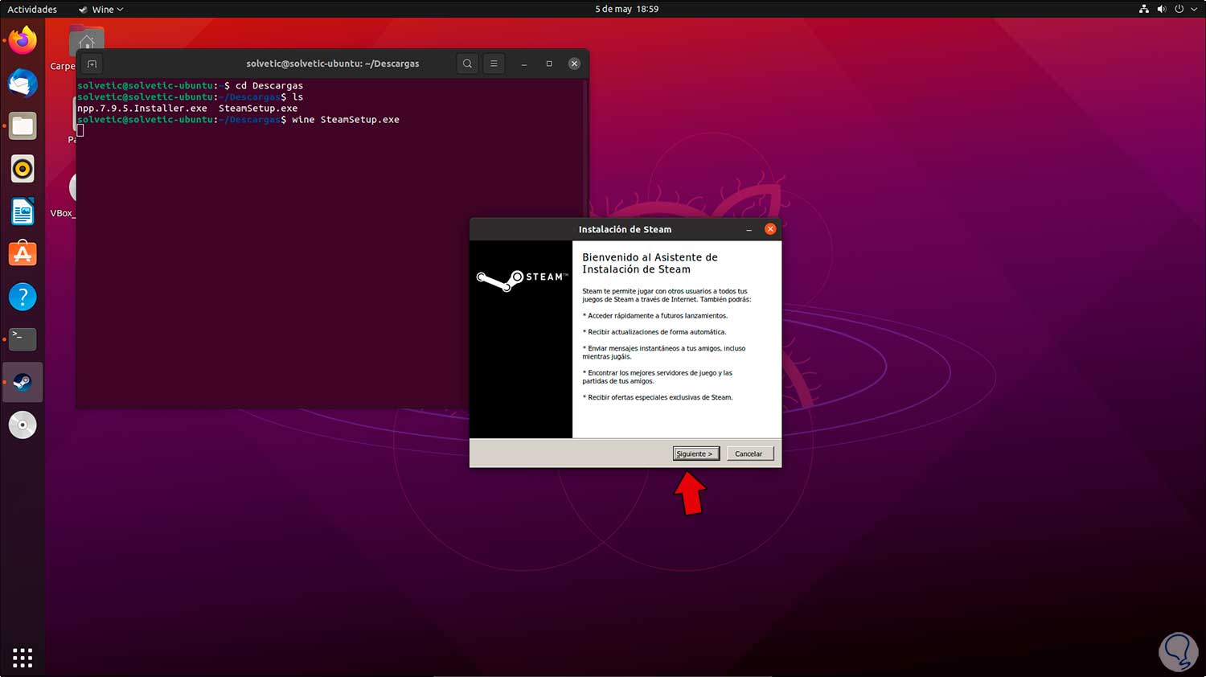Open the Wine application menu

point(100,9)
